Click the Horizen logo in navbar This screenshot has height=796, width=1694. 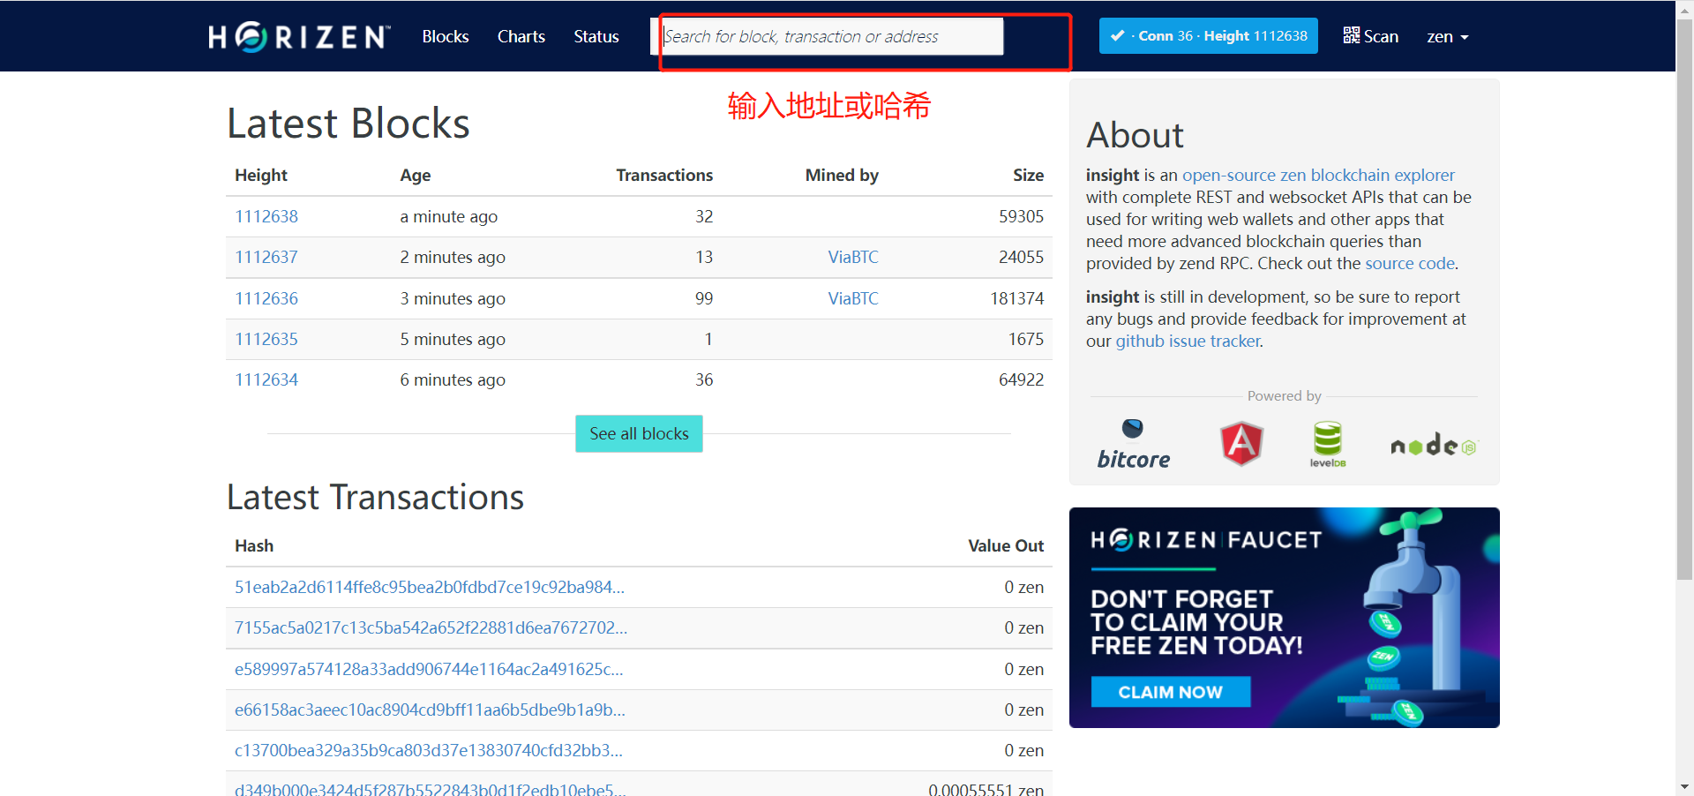coord(299,37)
